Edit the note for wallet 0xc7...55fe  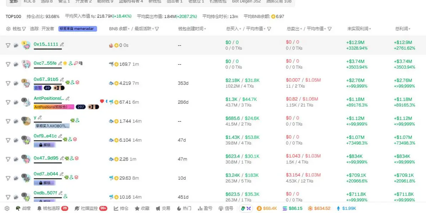[x=60, y=63]
